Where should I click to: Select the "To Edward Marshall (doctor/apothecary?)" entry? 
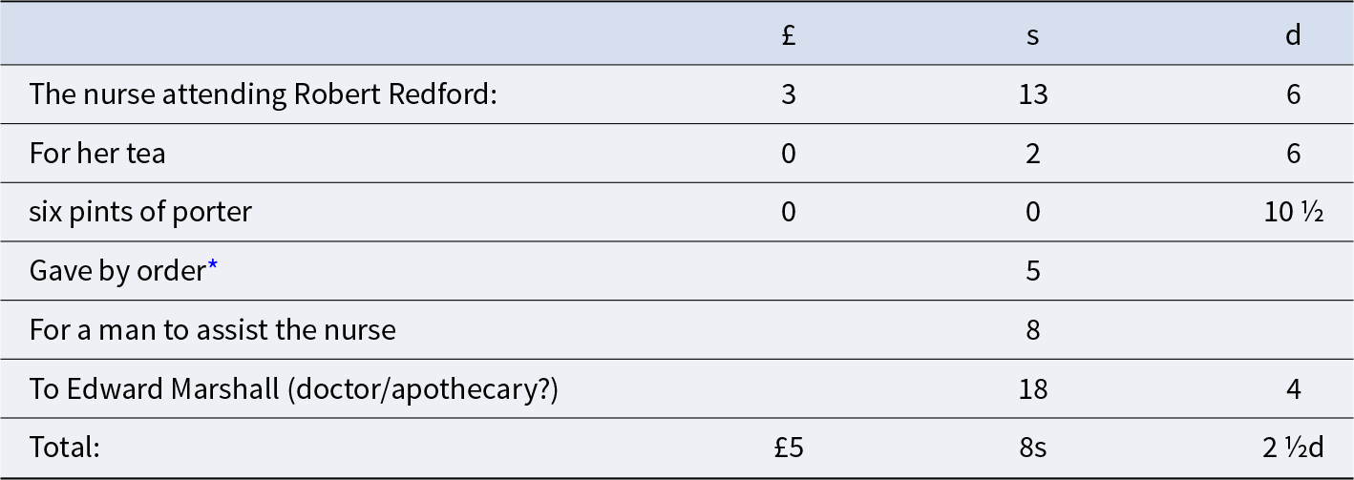pyautogui.click(x=294, y=389)
